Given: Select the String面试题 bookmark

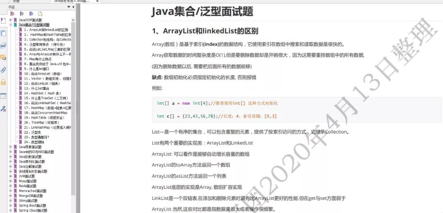Looking at the screenshot, I should pos(28,201).
